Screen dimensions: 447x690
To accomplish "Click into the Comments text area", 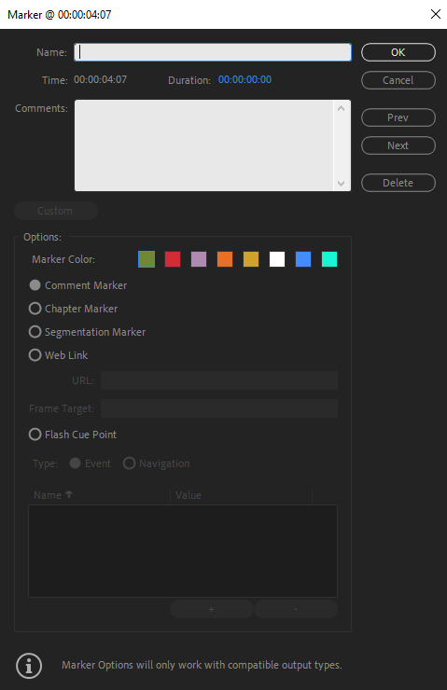I will (x=203, y=145).
